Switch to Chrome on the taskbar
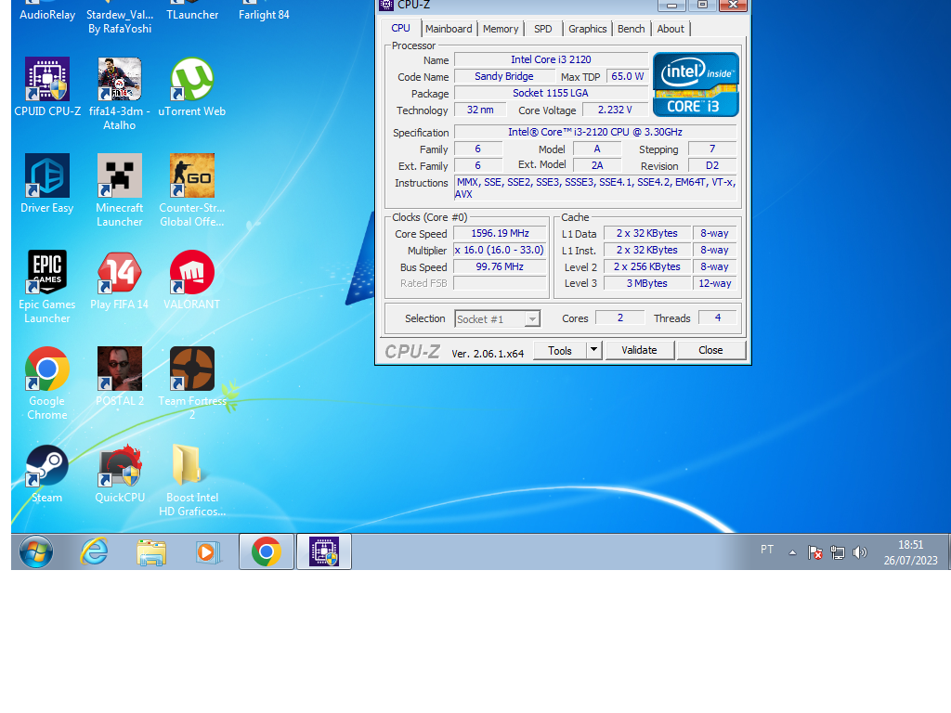 (x=267, y=551)
